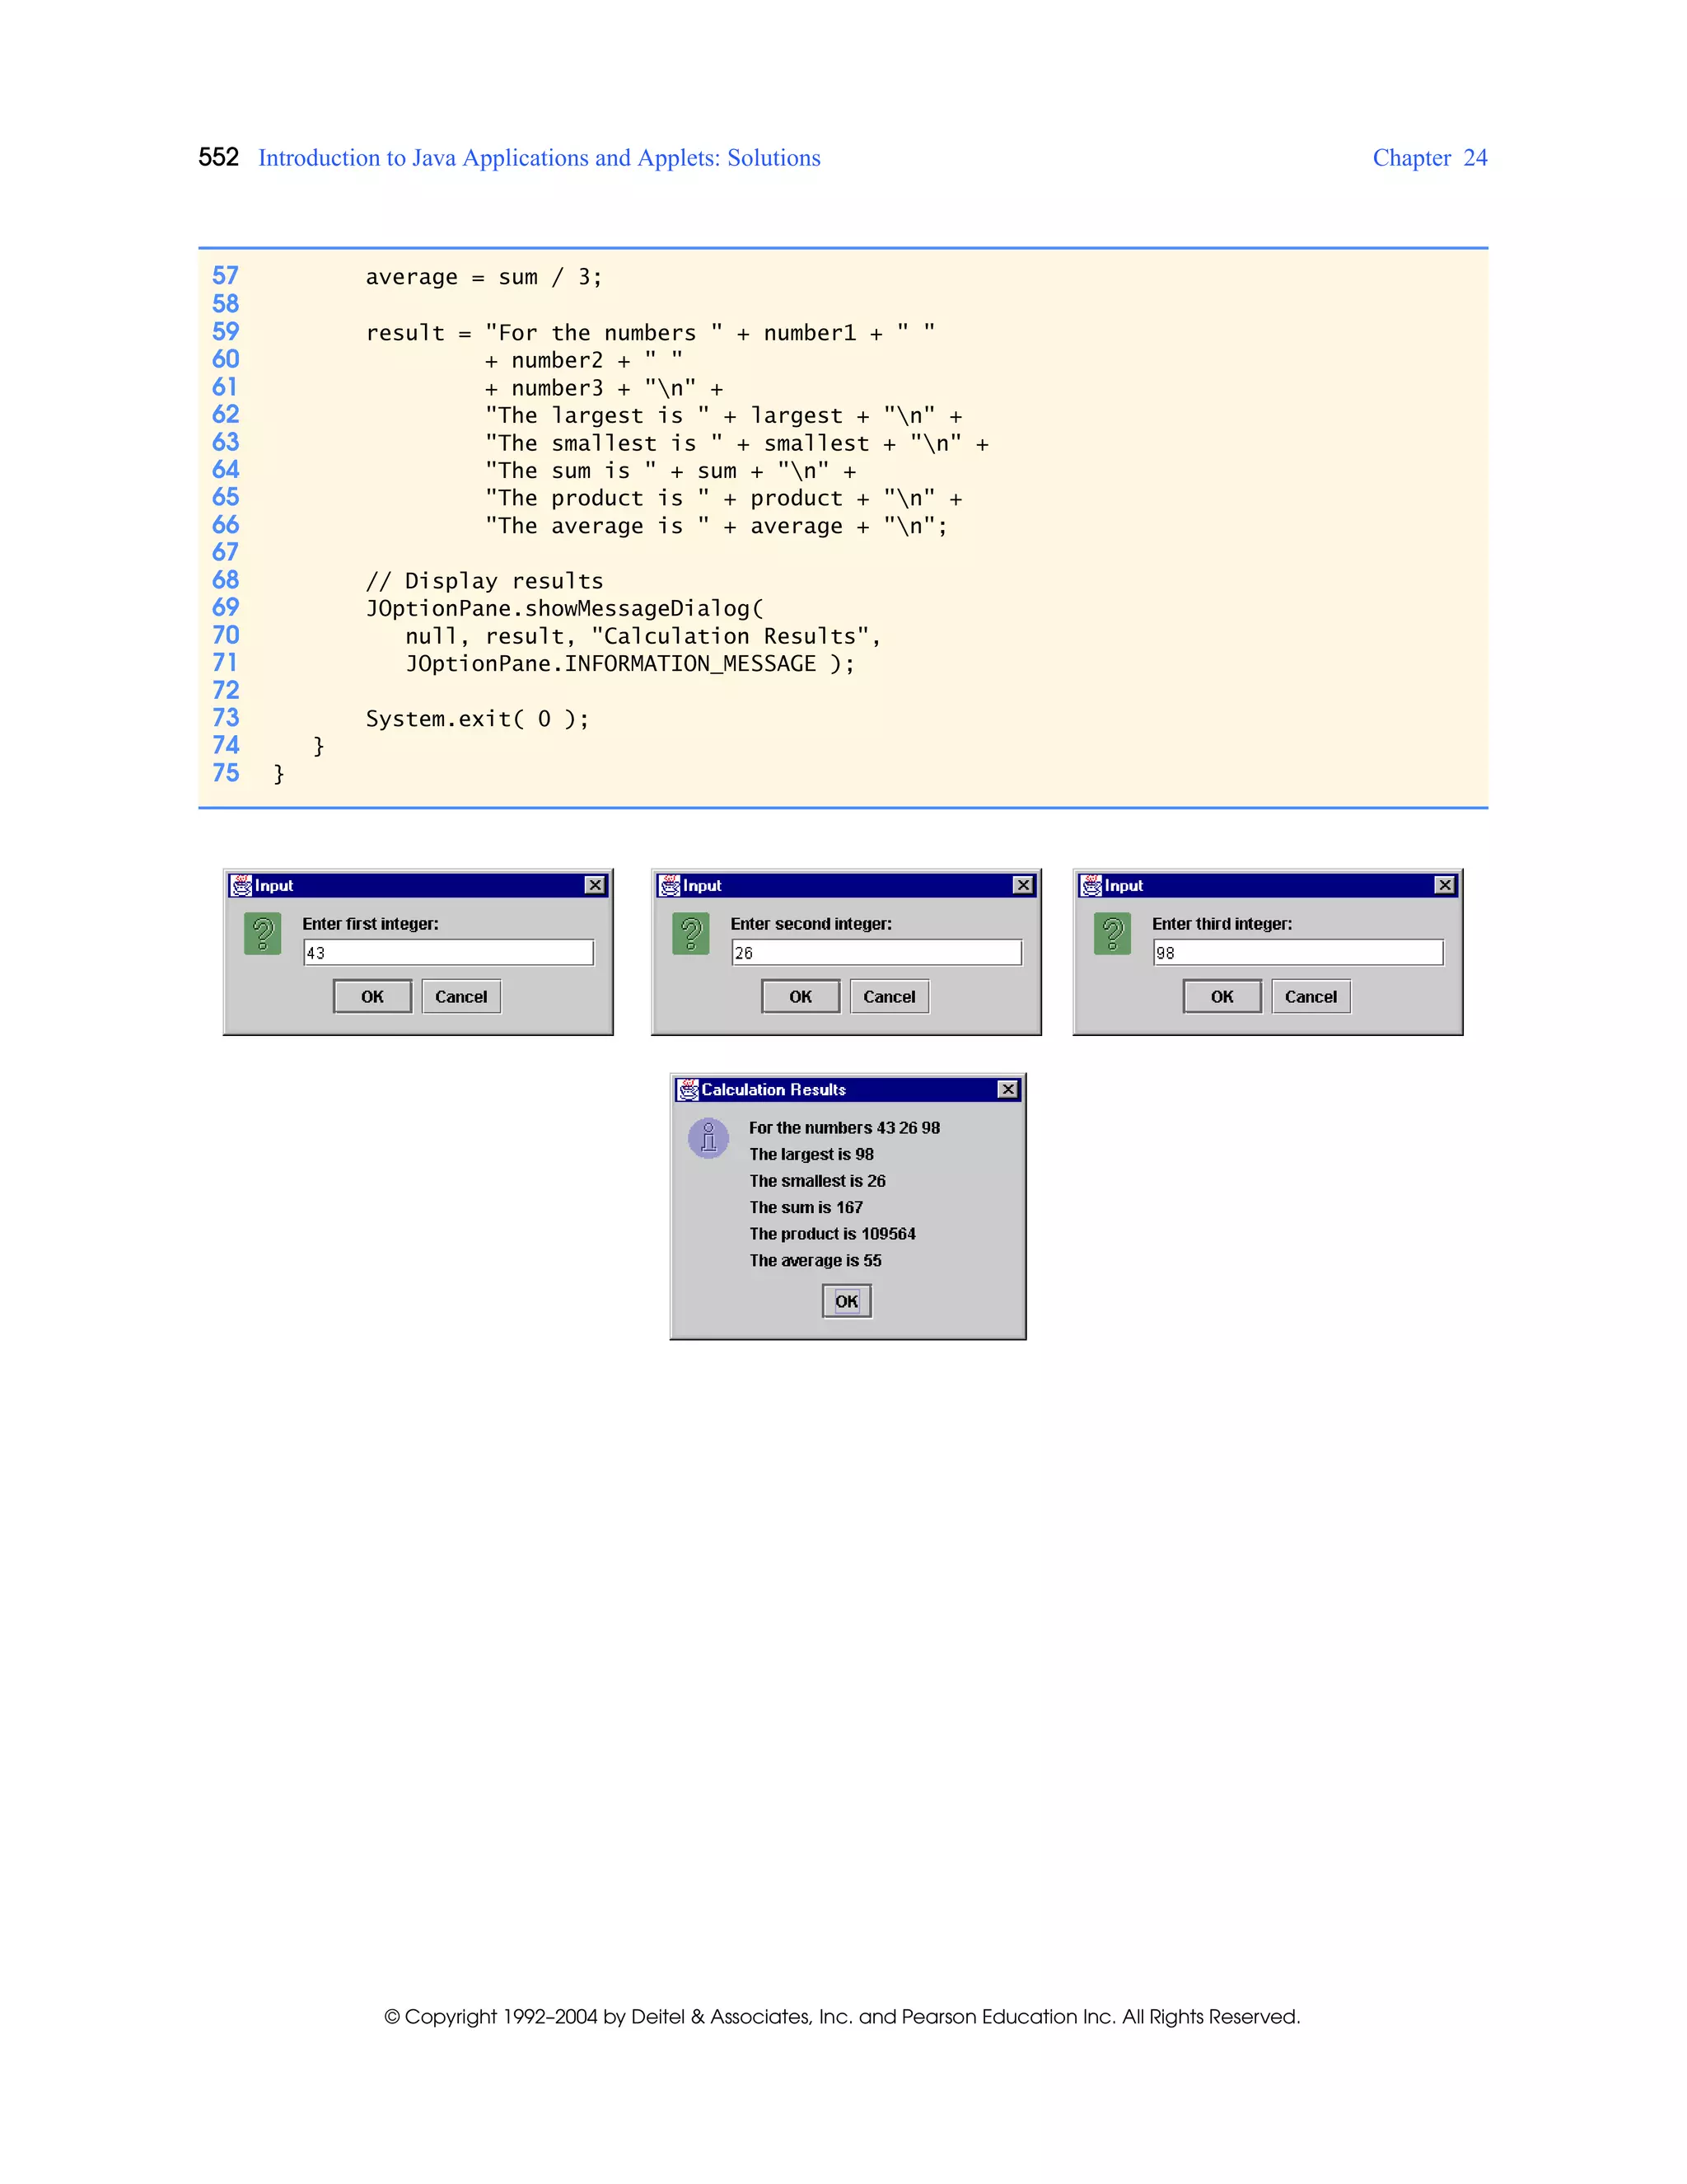Click code line number 73

pos(226,718)
